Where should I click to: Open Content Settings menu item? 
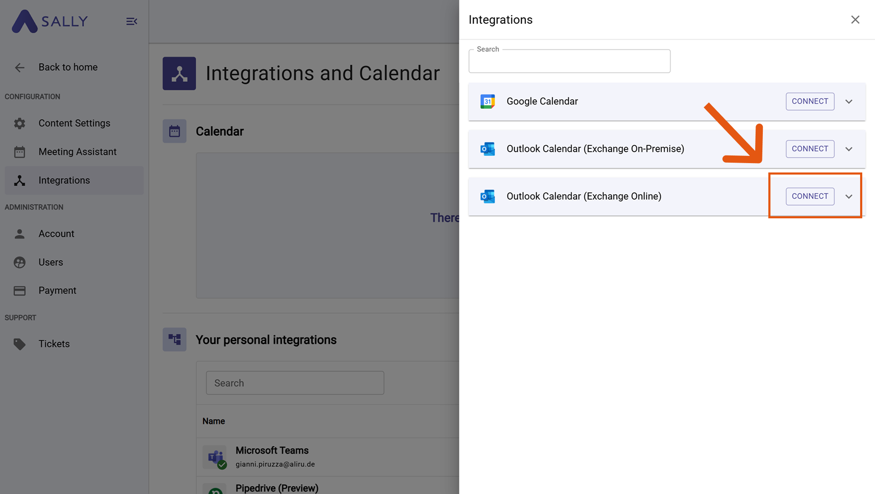click(x=74, y=123)
